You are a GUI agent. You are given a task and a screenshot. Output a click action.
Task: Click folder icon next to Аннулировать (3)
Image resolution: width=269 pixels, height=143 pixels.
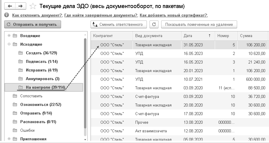21,79
